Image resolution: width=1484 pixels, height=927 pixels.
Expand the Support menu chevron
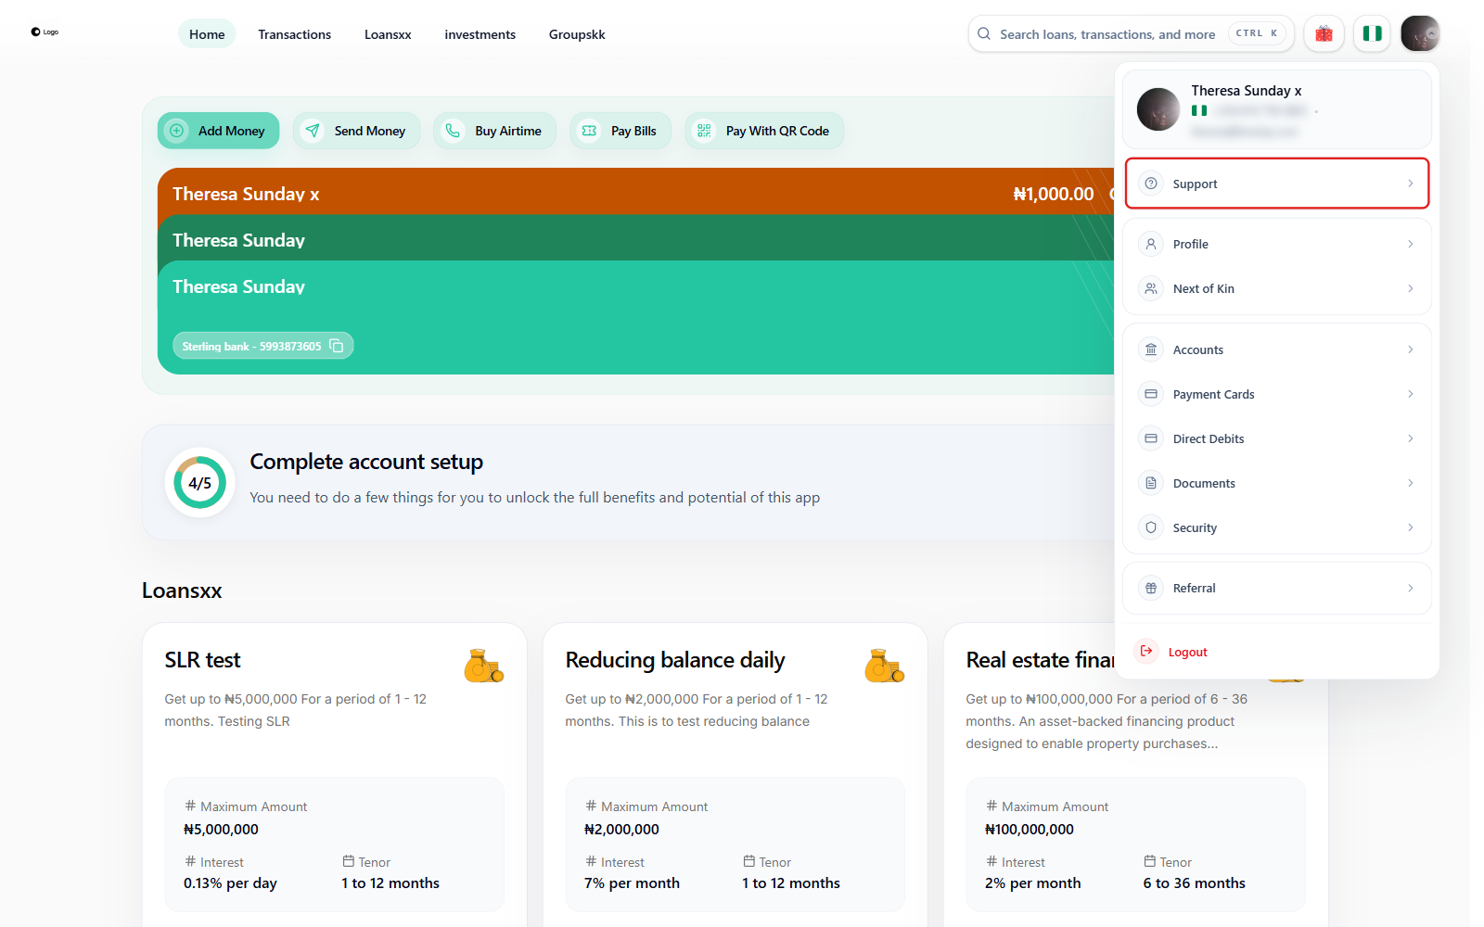[1410, 184]
